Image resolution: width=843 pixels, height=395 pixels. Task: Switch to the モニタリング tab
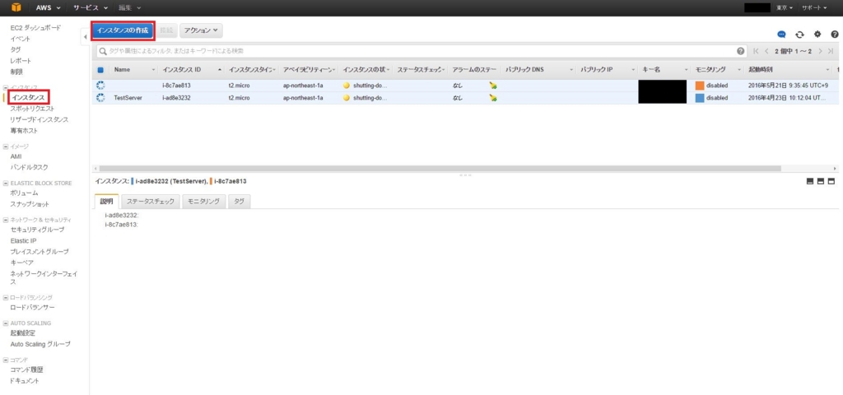[204, 202]
